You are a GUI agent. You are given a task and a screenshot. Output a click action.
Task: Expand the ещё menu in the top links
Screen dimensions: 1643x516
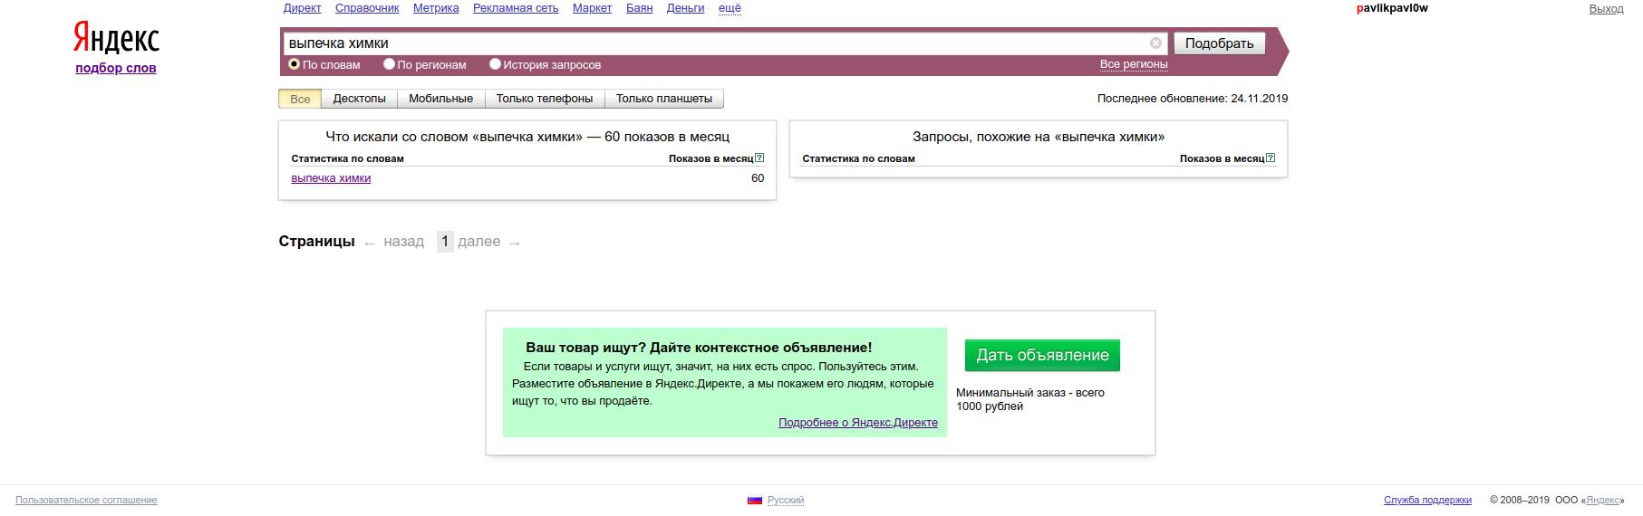(x=730, y=8)
